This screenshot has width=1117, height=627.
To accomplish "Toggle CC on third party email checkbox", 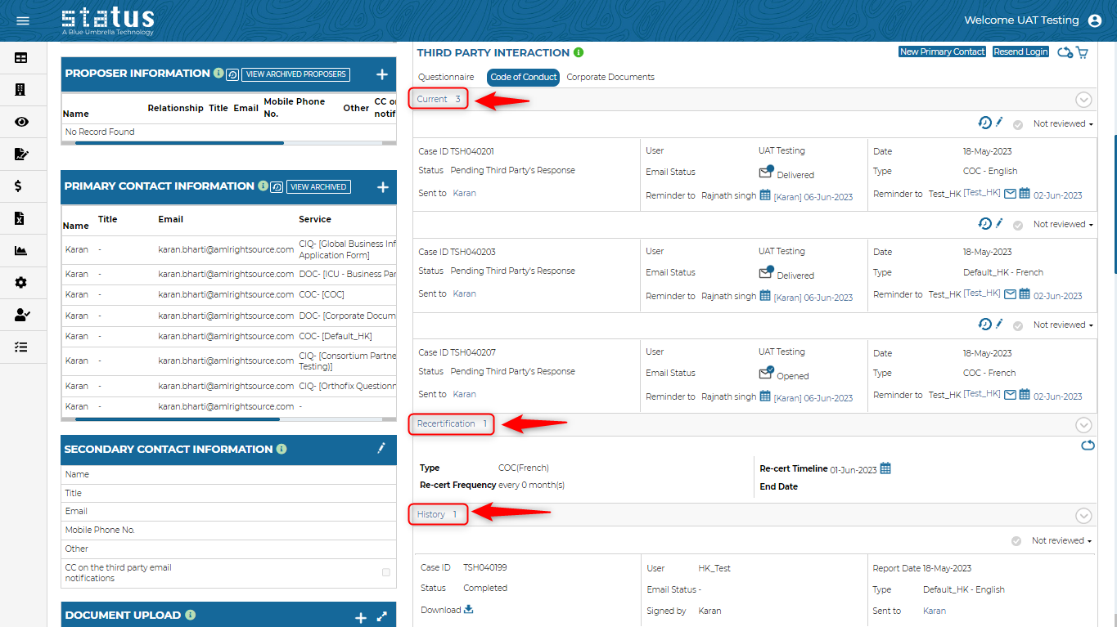I will (x=386, y=572).
